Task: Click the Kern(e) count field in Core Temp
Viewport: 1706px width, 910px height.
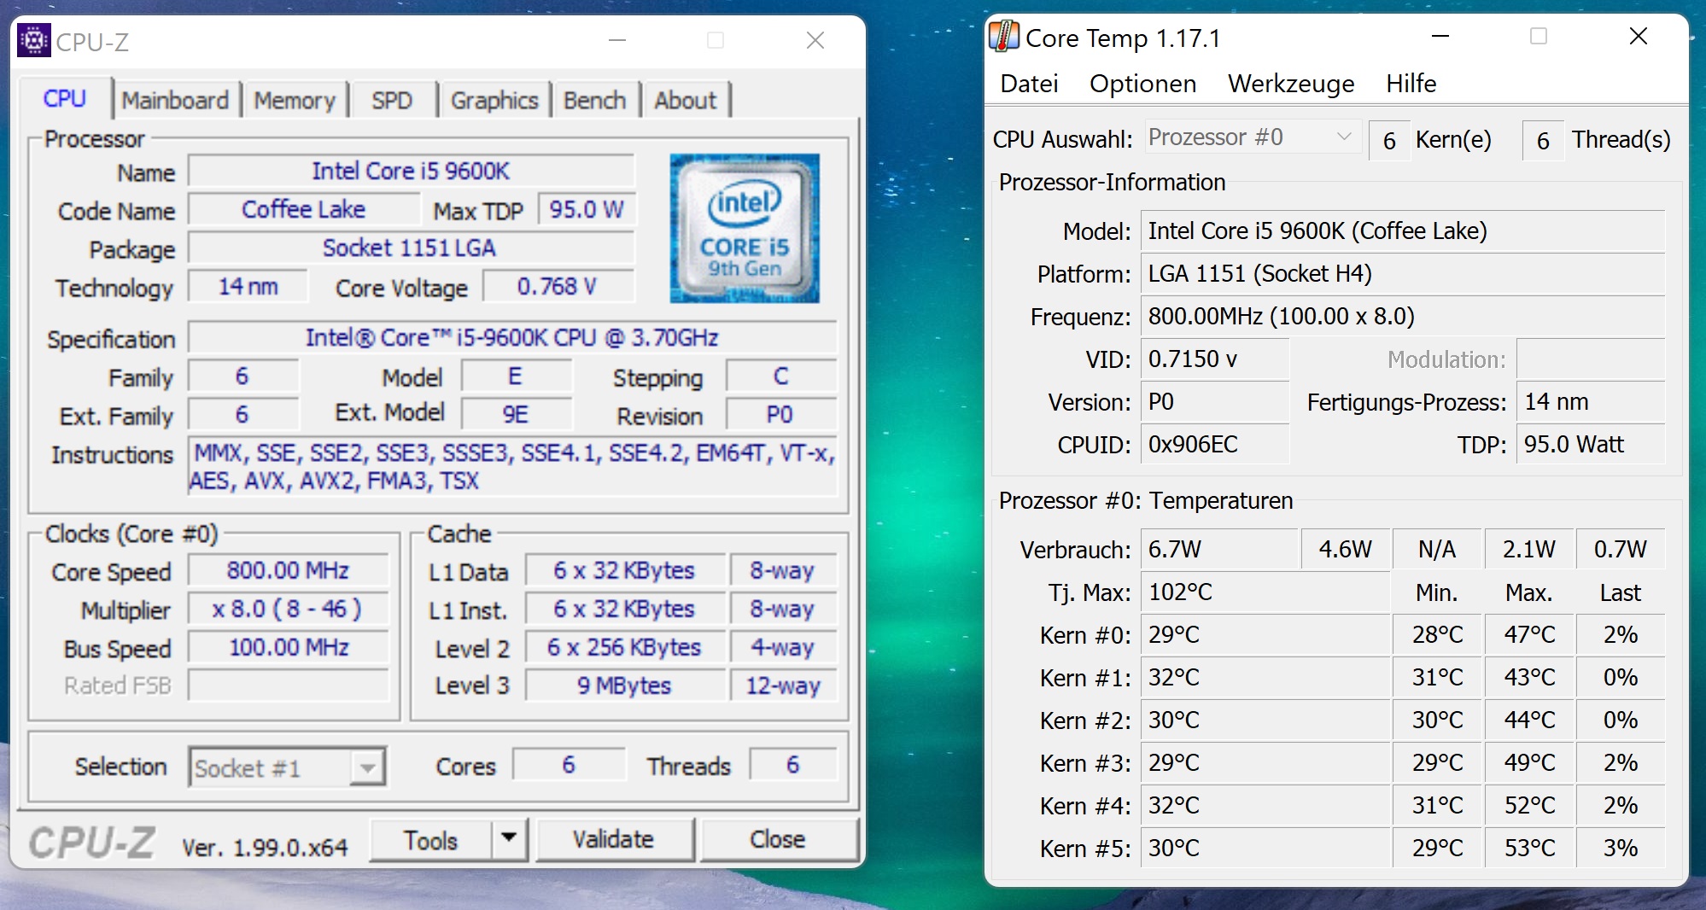Action: point(1389,140)
